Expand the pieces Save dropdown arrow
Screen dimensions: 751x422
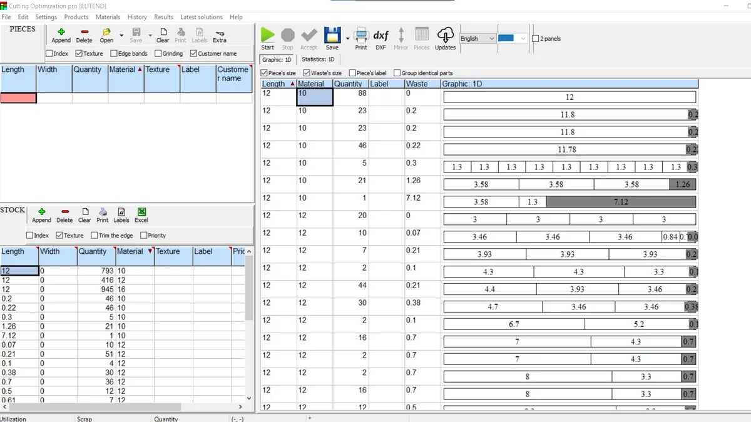pyautogui.click(x=150, y=36)
